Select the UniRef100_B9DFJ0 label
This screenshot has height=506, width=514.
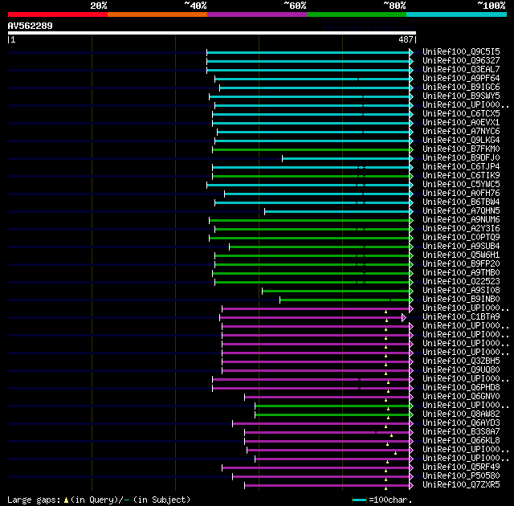click(461, 158)
